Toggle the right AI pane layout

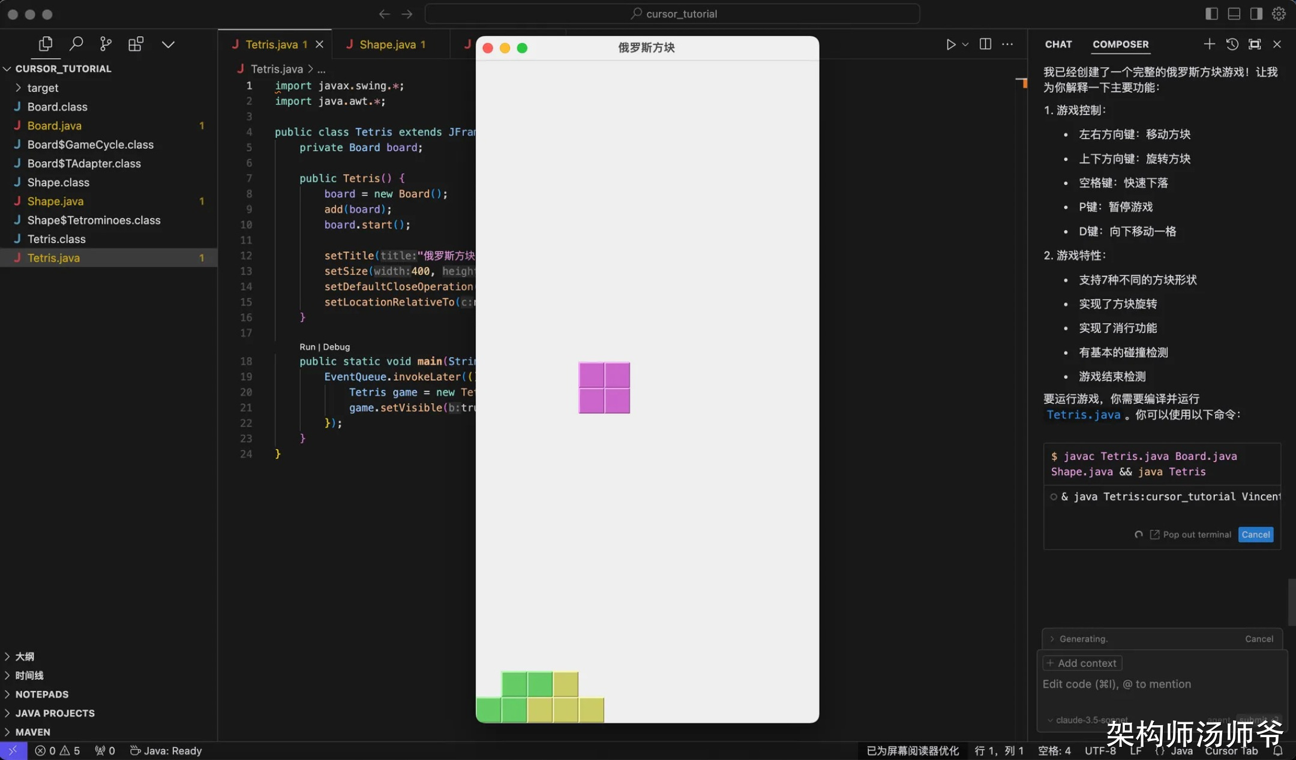[x=1256, y=14]
